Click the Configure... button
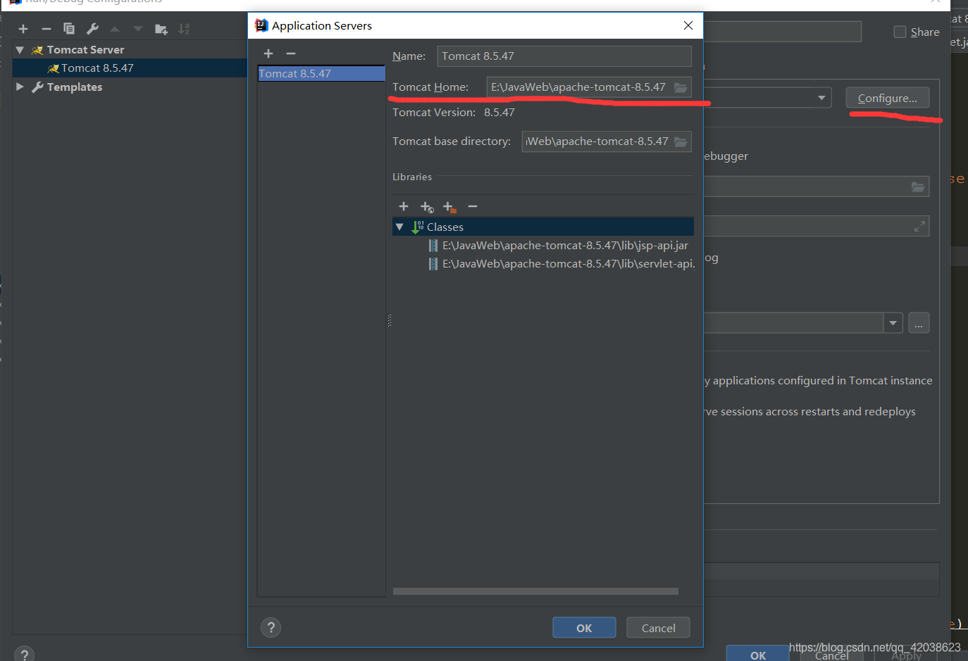The width and height of the screenshot is (968, 661). pyautogui.click(x=888, y=98)
